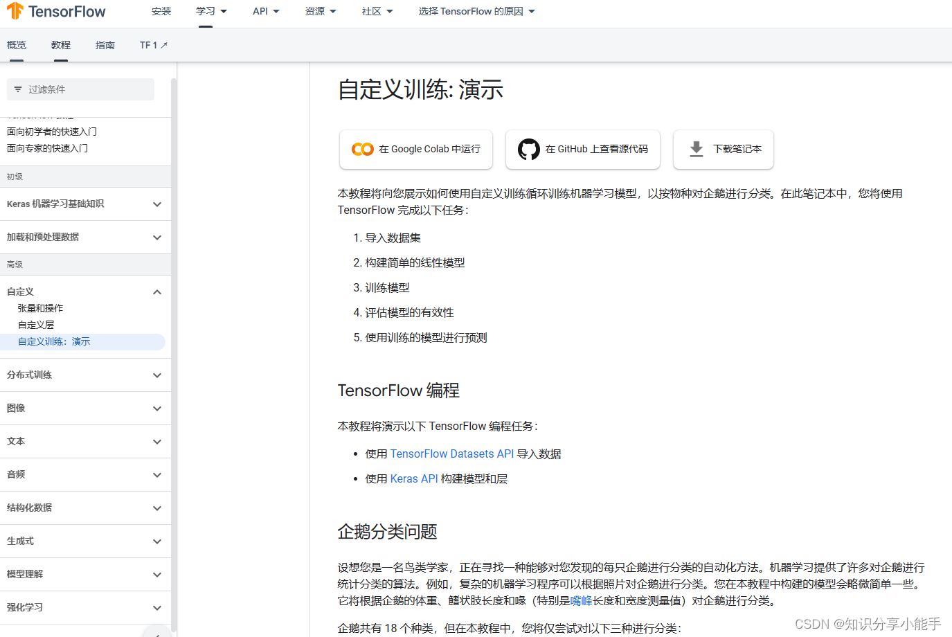Click the 自定义训练: 演示 page heading
The image size is (952, 637).
point(420,90)
